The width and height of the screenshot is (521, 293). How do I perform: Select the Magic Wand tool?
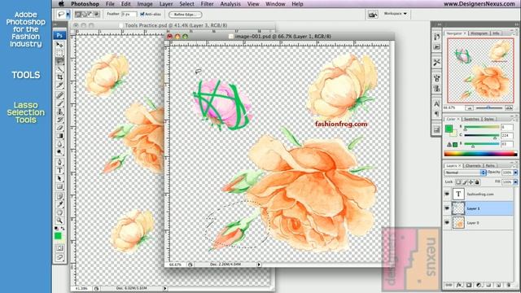[x=59, y=69]
